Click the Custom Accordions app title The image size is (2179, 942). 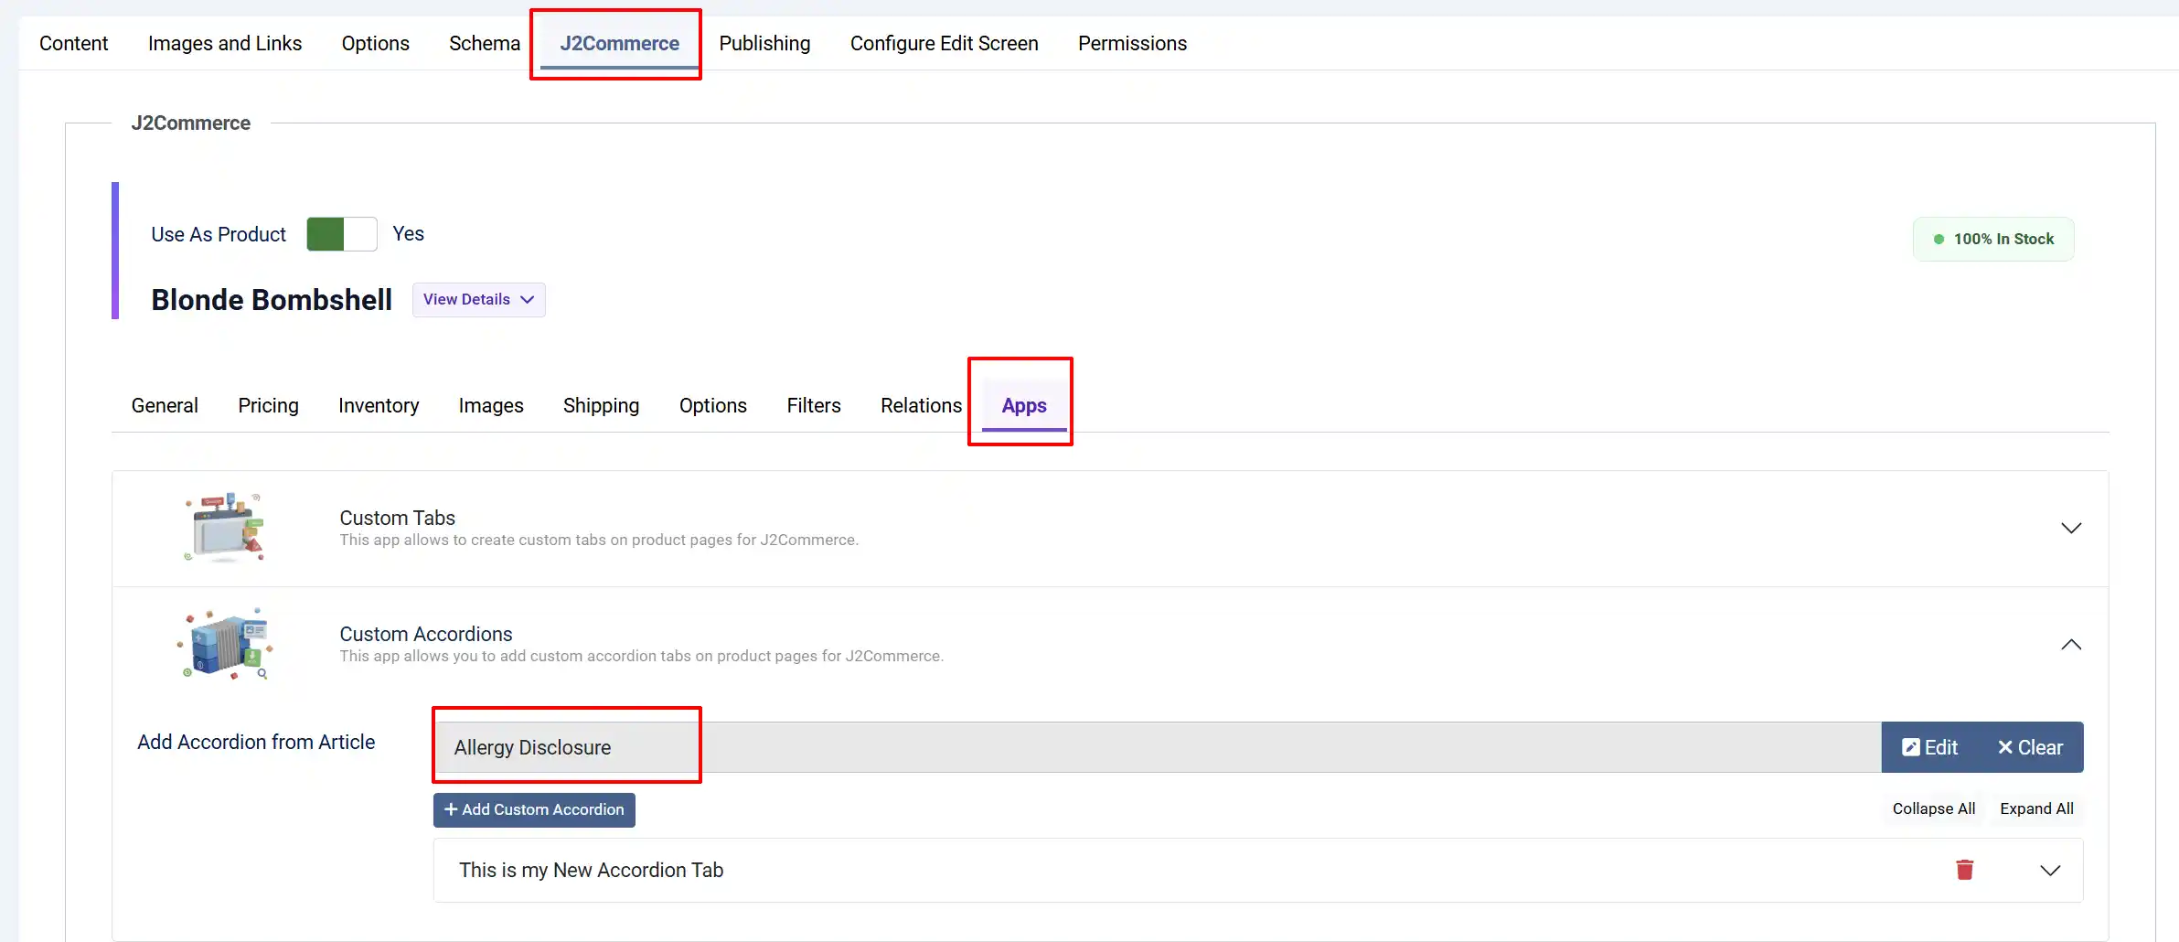425,634
